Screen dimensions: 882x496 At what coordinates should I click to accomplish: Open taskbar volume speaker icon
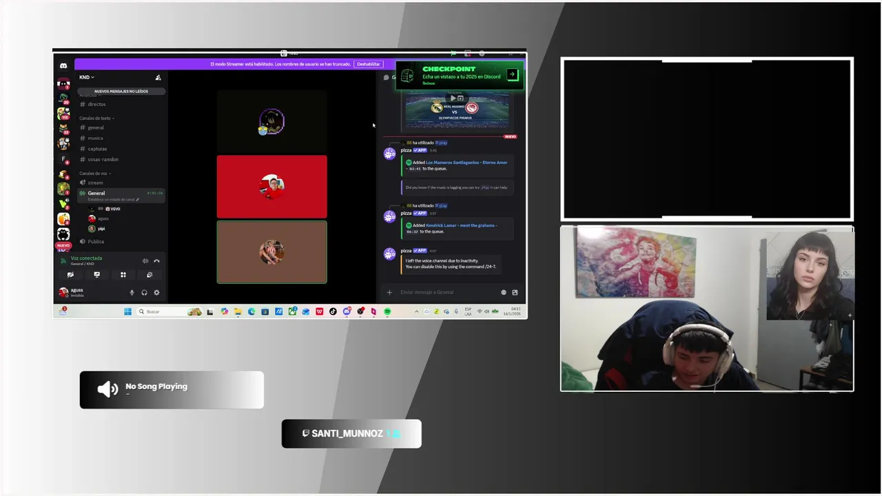click(487, 311)
